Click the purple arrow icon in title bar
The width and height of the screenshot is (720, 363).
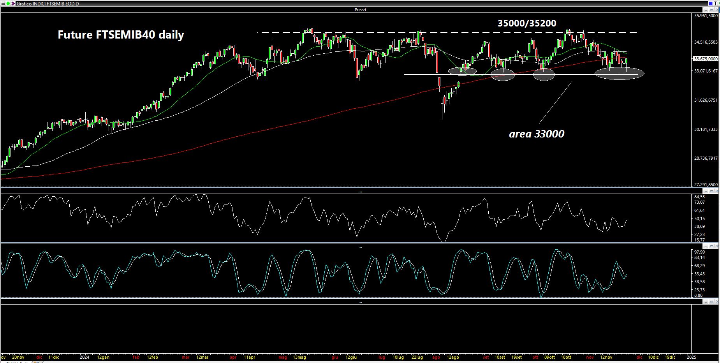click(13, 4)
